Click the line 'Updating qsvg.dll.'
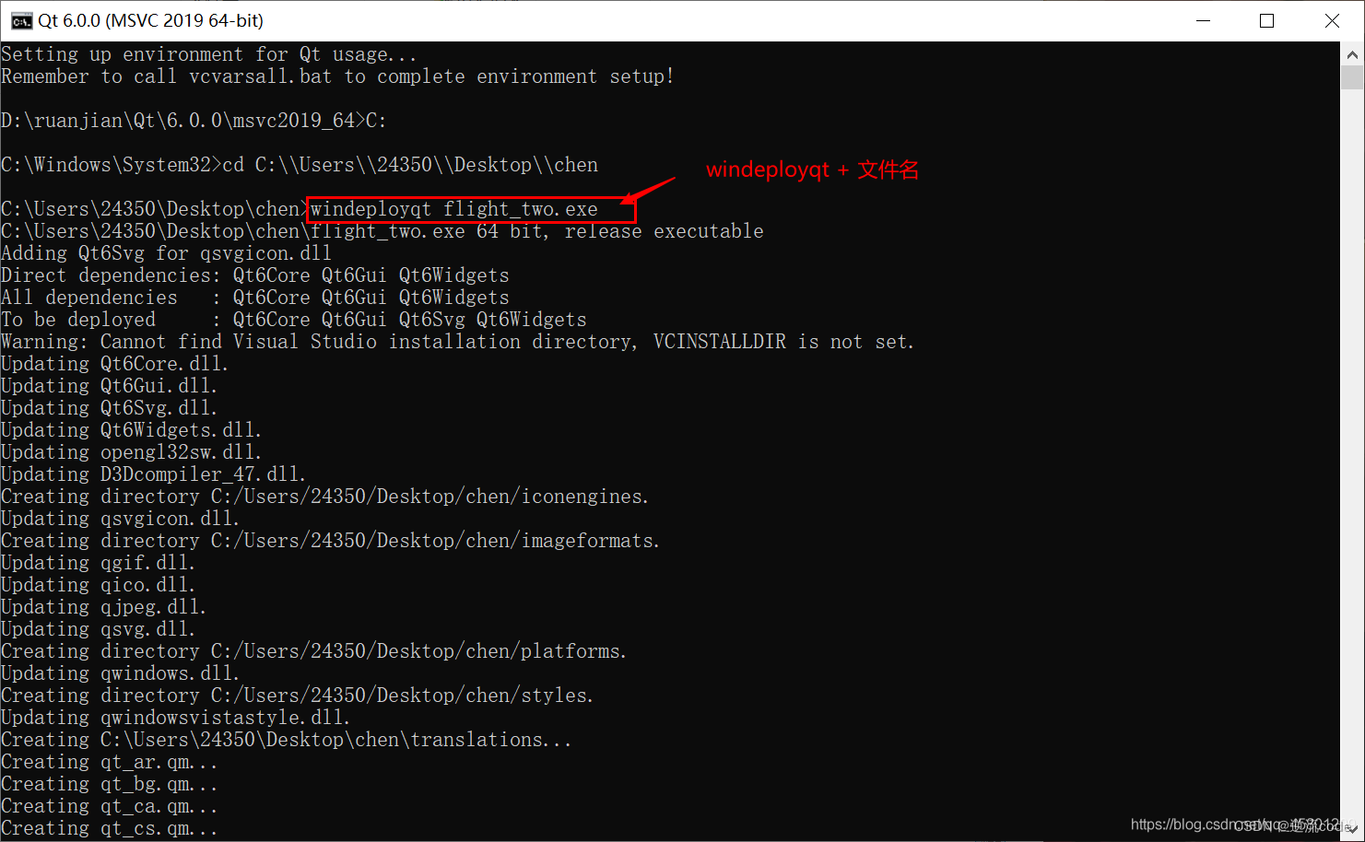Screen dimensions: 1365x842 98,629
